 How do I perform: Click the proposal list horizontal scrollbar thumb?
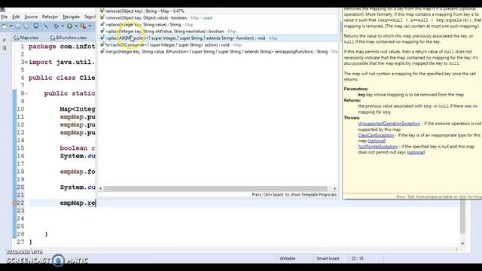pos(215,188)
